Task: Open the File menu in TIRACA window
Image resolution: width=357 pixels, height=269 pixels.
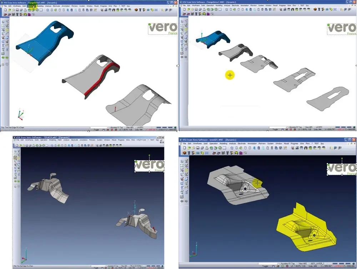Action: tap(17, 140)
